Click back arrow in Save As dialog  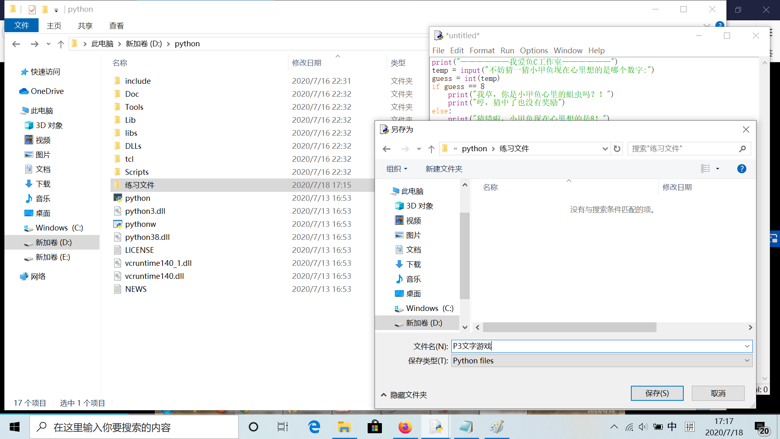[386, 149]
